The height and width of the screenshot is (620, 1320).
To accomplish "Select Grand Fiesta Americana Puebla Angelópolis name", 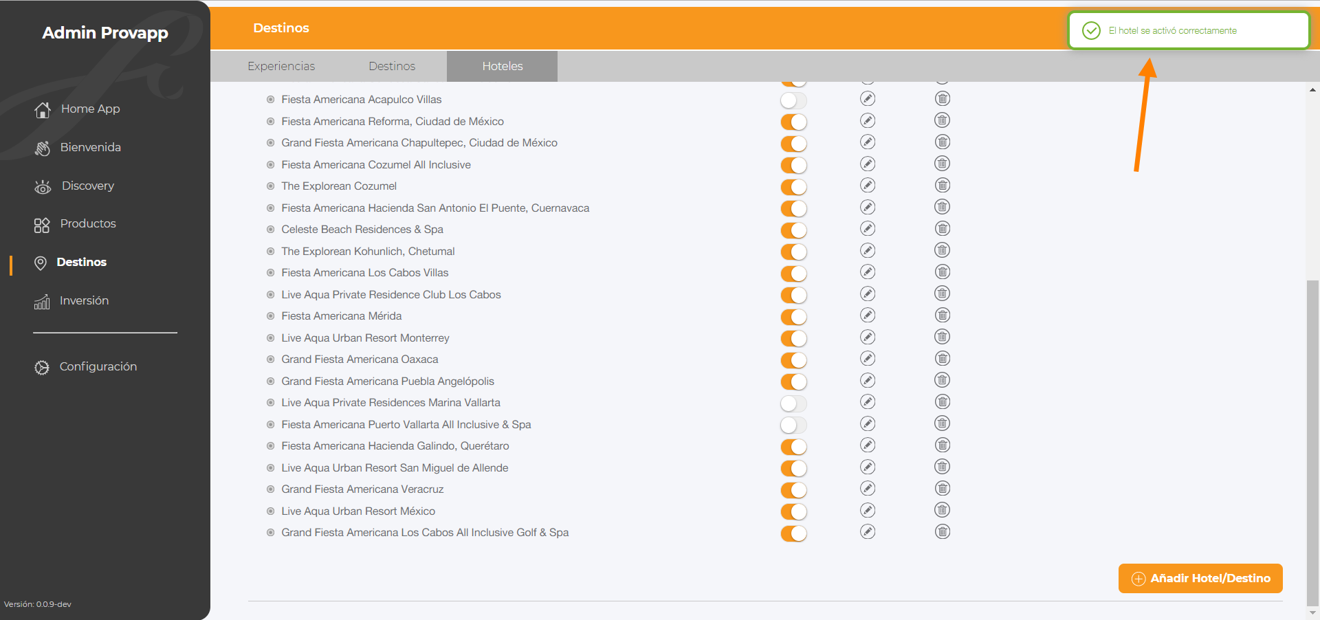I will (388, 381).
